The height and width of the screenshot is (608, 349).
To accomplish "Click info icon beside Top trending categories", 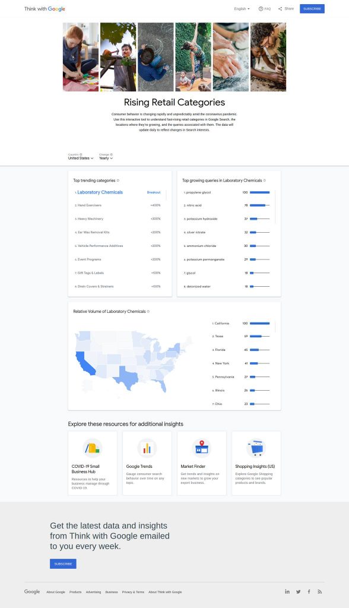I will pos(118,180).
